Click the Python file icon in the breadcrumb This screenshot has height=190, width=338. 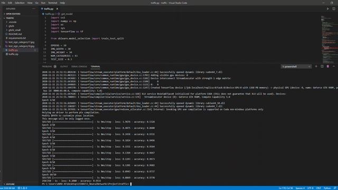click(x=43, y=14)
